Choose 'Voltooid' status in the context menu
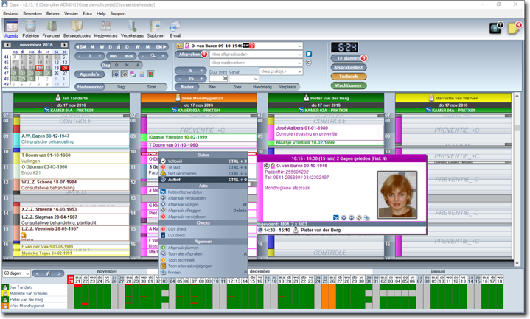 tap(203, 161)
